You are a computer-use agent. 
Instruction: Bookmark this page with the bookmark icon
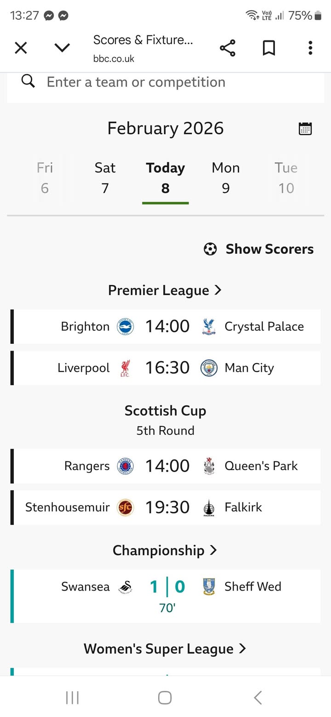269,48
